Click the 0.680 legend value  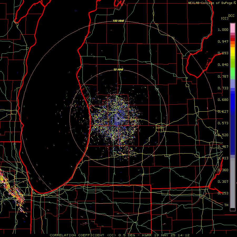pyautogui.click(x=223, y=100)
